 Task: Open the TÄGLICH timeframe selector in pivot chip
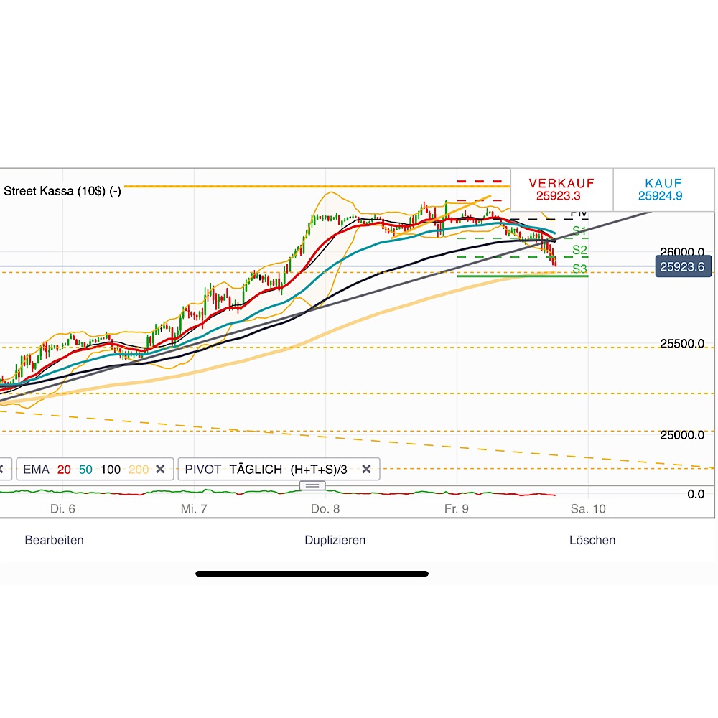[256, 469]
